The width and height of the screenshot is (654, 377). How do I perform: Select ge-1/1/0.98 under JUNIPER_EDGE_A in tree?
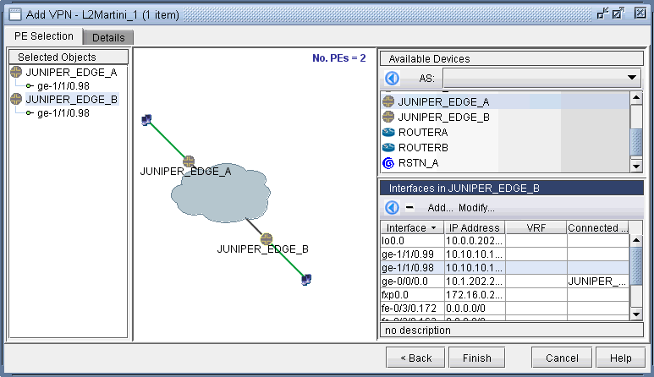(63, 85)
